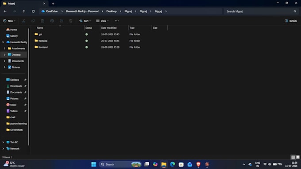
Task: Show hidden system tray icons
Action: click(243, 164)
